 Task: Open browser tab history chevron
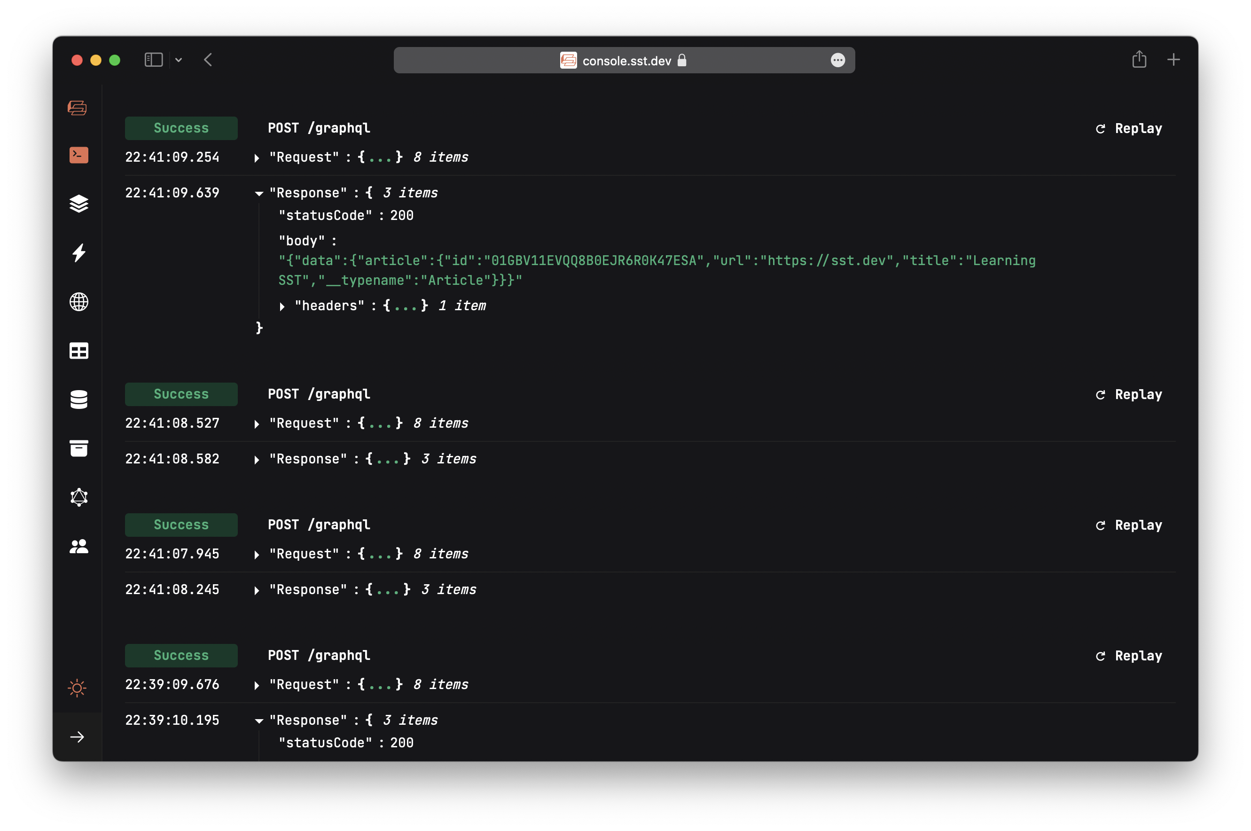coord(178,60)
